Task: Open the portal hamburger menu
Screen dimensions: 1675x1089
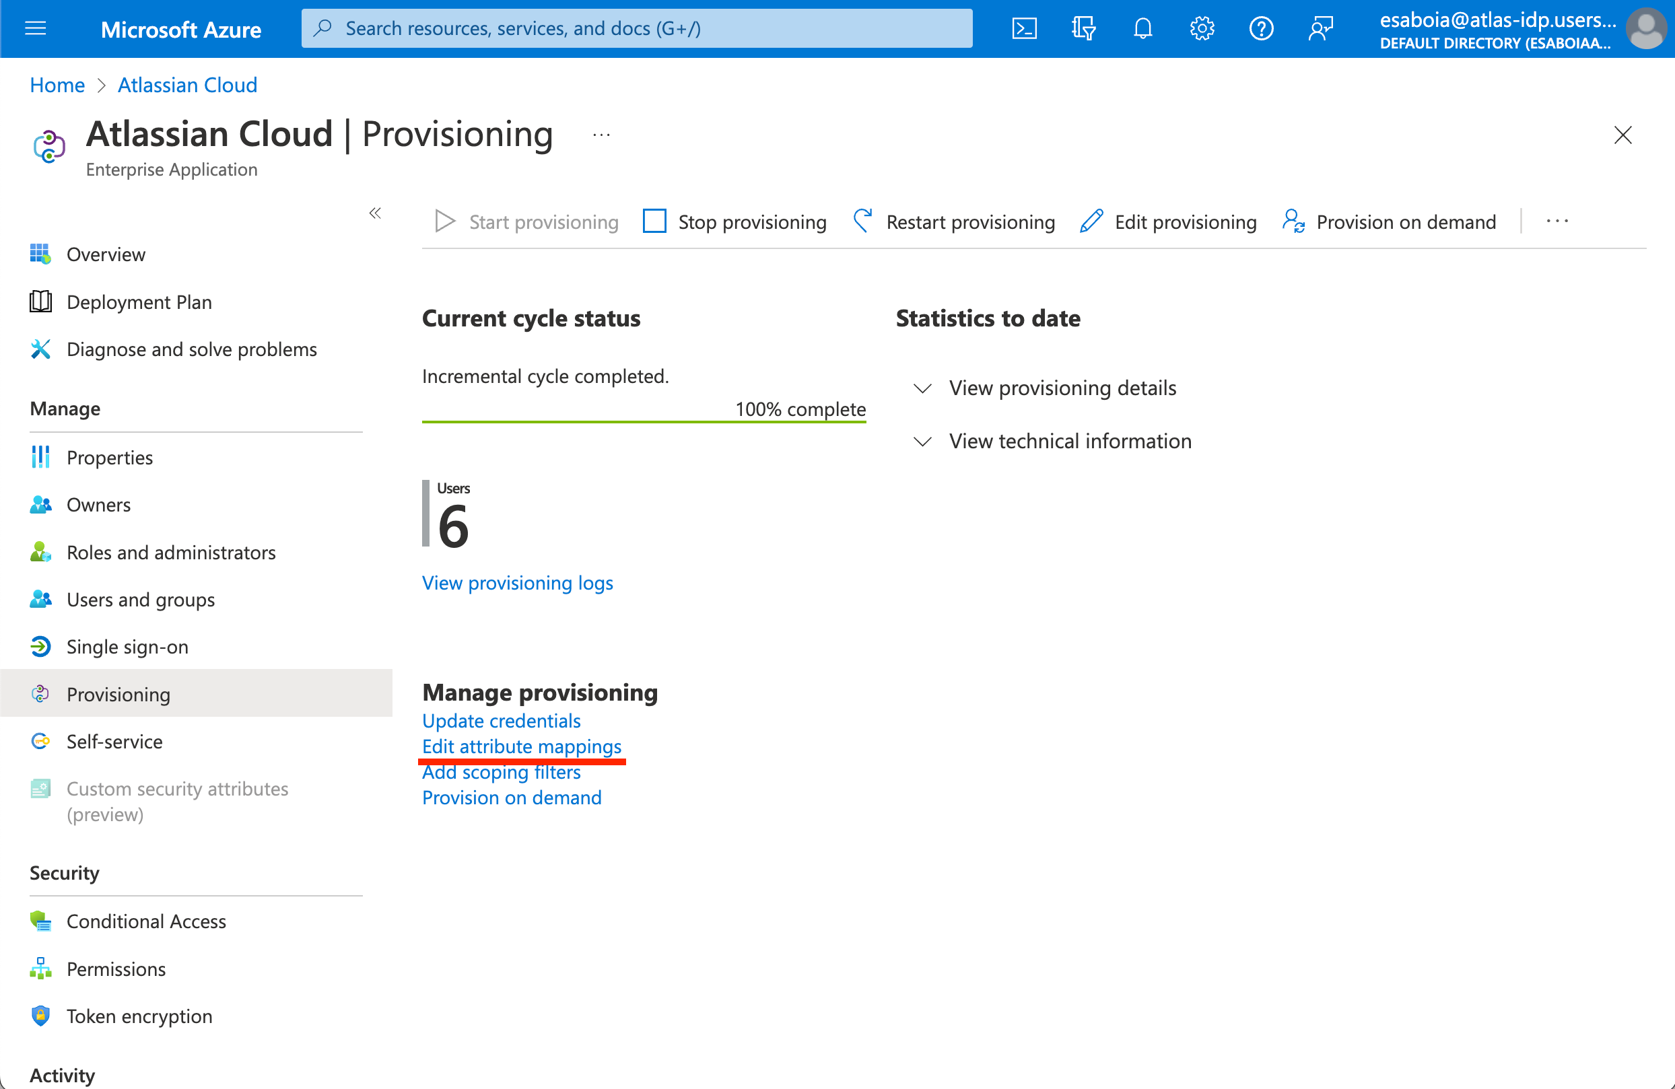Action: (x=35, y=28)
